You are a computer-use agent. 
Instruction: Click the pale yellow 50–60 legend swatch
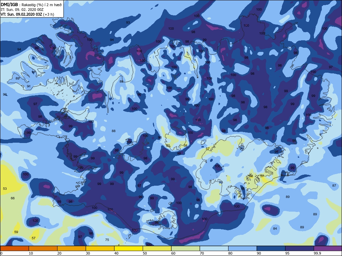[157, 248]
